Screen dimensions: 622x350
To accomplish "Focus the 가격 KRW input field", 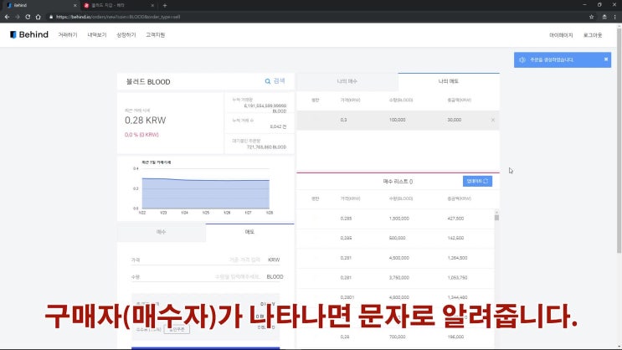I will pos(205,260).
